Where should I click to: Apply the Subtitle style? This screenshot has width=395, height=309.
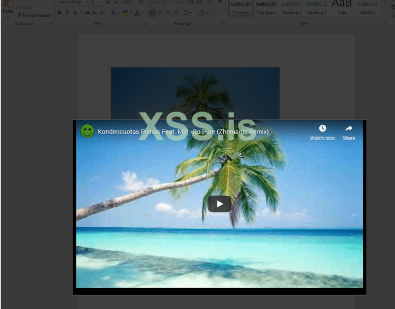click(x=367, y=8)
